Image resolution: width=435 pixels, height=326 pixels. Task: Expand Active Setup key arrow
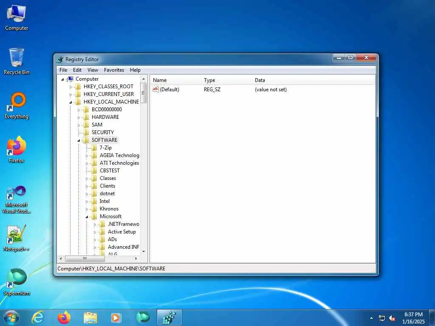(95, 232)
